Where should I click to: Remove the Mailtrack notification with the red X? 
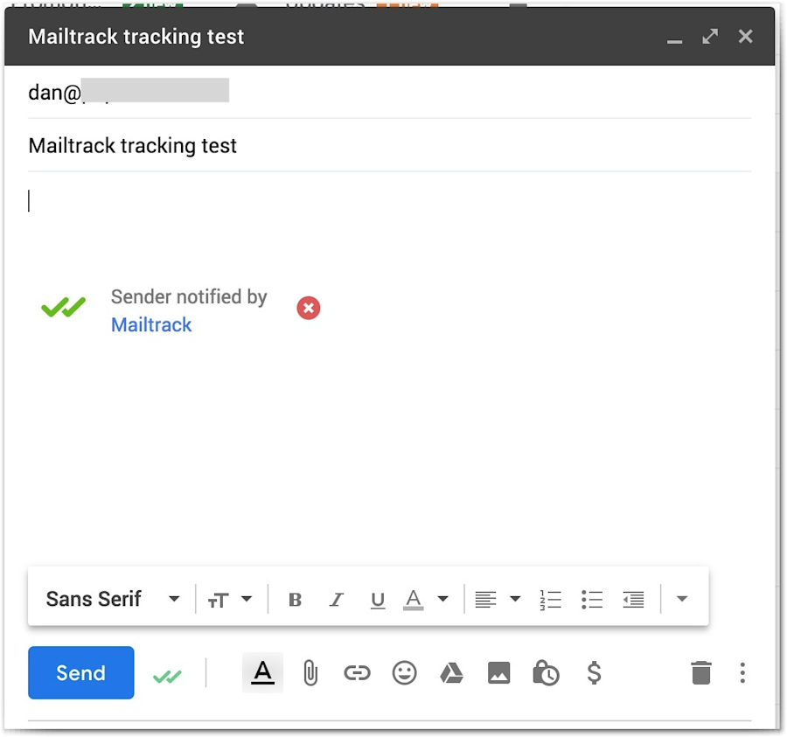(x=308, y=308)
